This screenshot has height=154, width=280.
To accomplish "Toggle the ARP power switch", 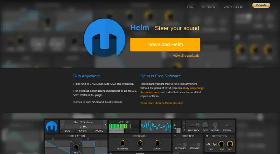I will click(184, 122).
